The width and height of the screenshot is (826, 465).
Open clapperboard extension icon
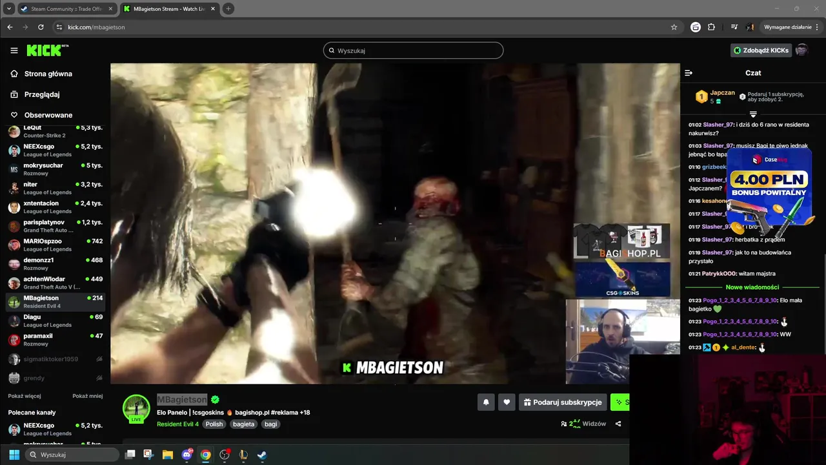click(x=696, y=27)
